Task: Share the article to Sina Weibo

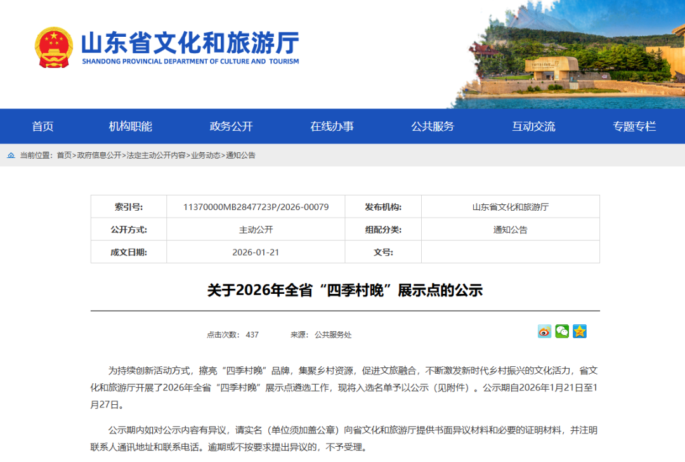Action: (x=544, y=331)
